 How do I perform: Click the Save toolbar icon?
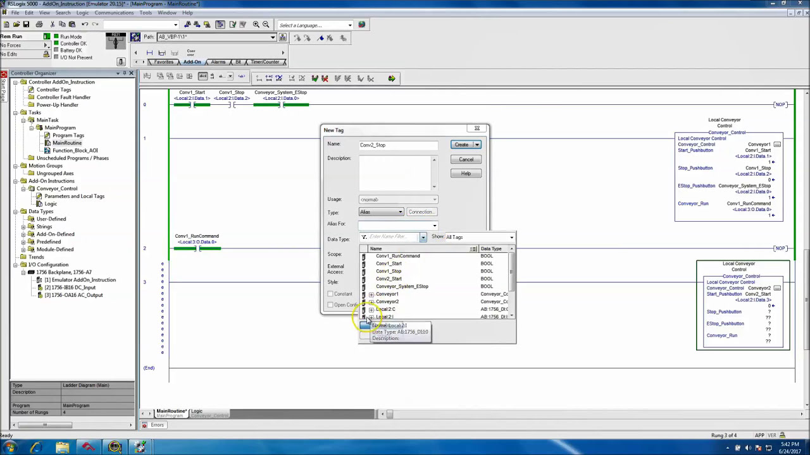pos(26,24)
